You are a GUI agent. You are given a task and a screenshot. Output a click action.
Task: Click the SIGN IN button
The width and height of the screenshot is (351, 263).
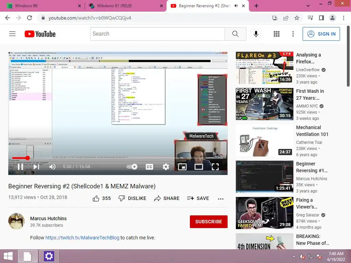(x=321, y=34)
